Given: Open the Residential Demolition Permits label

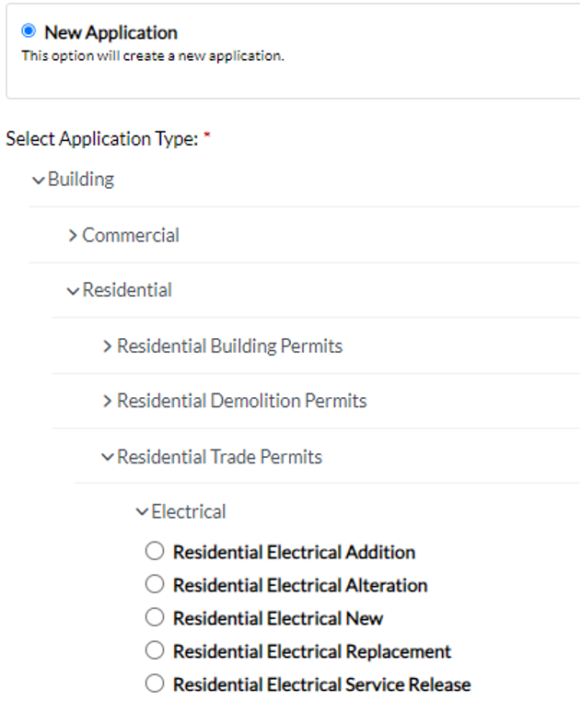Looking at the screenshot, I should (242, 401).
